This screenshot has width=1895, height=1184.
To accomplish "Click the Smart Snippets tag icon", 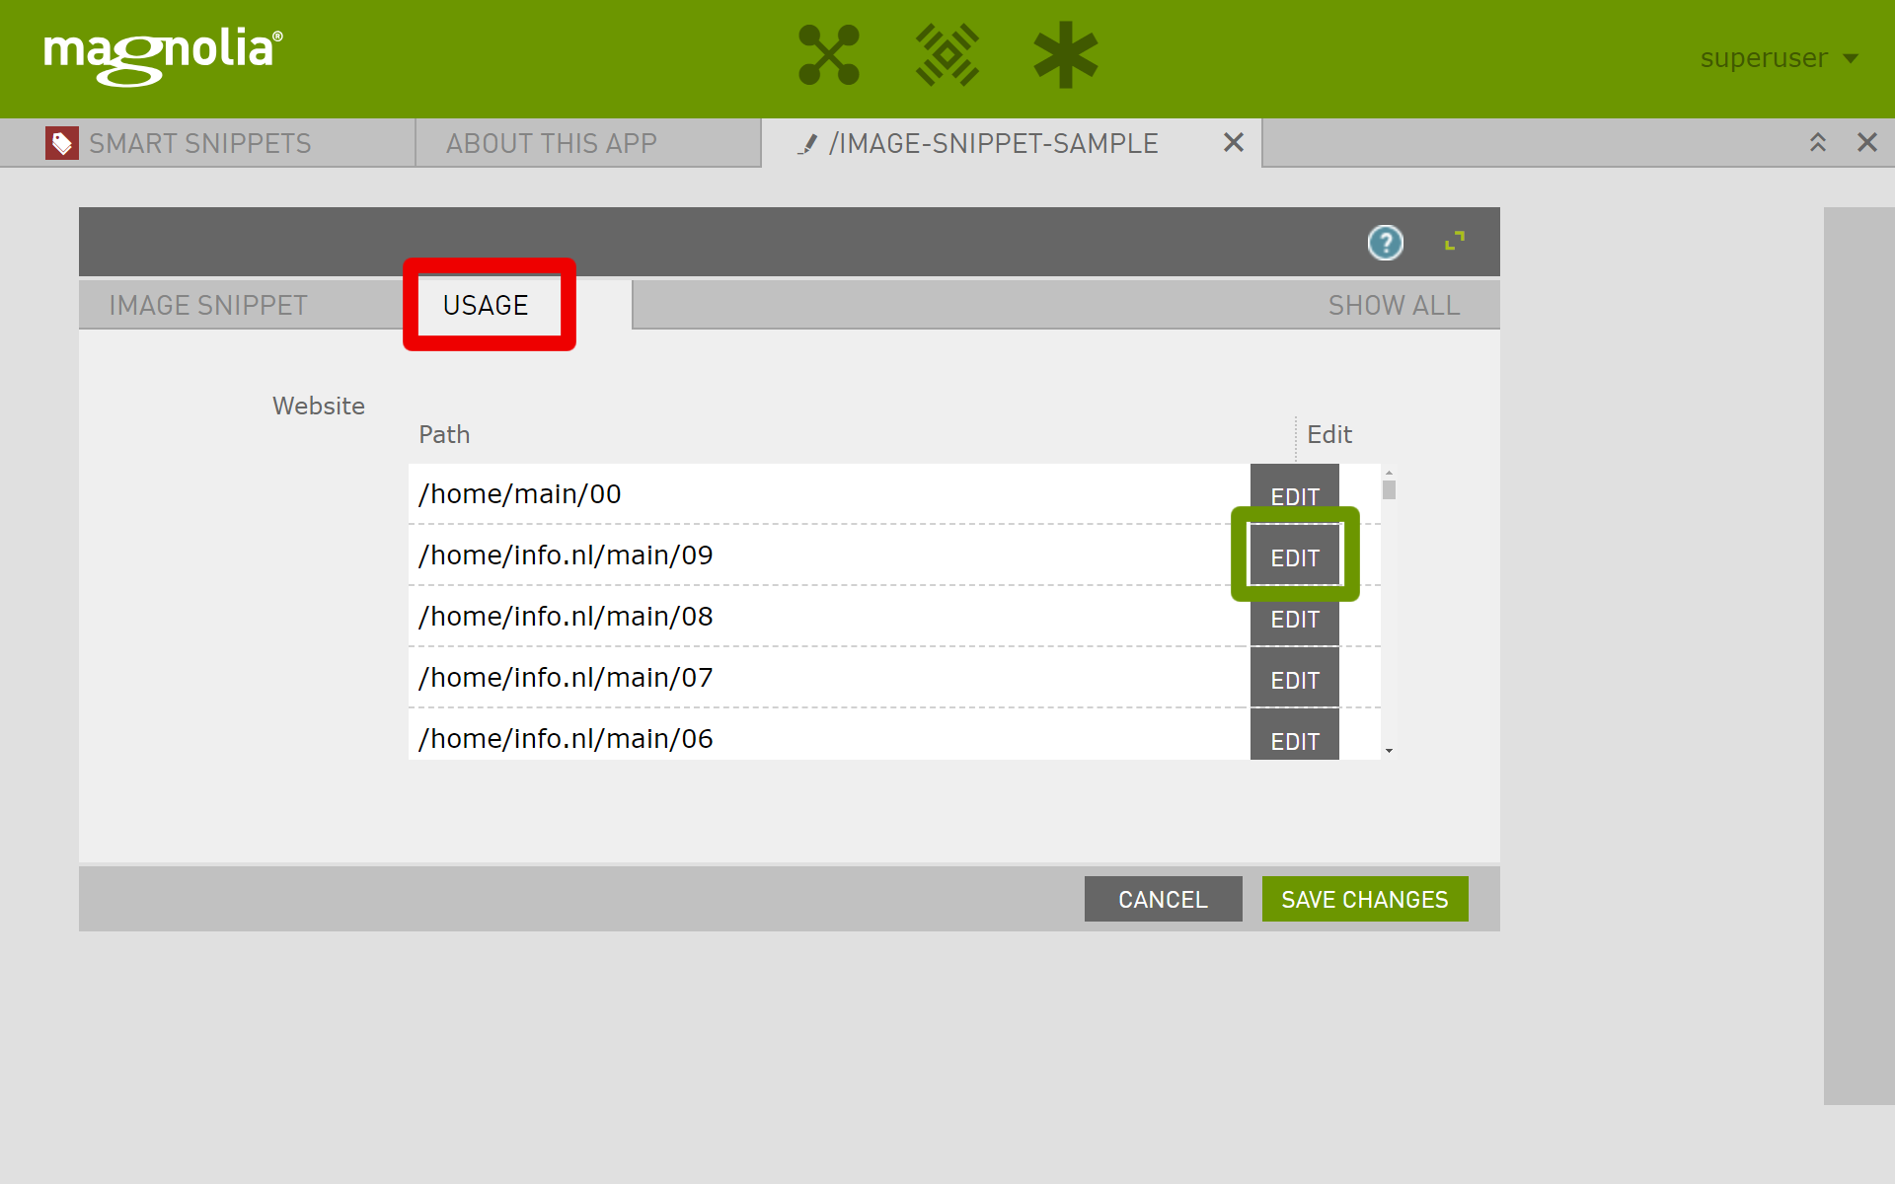I will tap(64, 140).
